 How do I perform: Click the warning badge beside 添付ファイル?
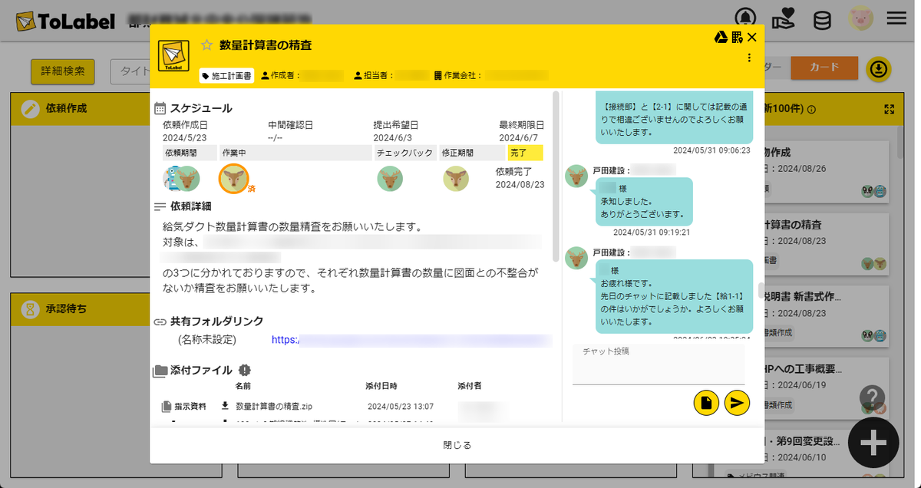pos(245,370)
